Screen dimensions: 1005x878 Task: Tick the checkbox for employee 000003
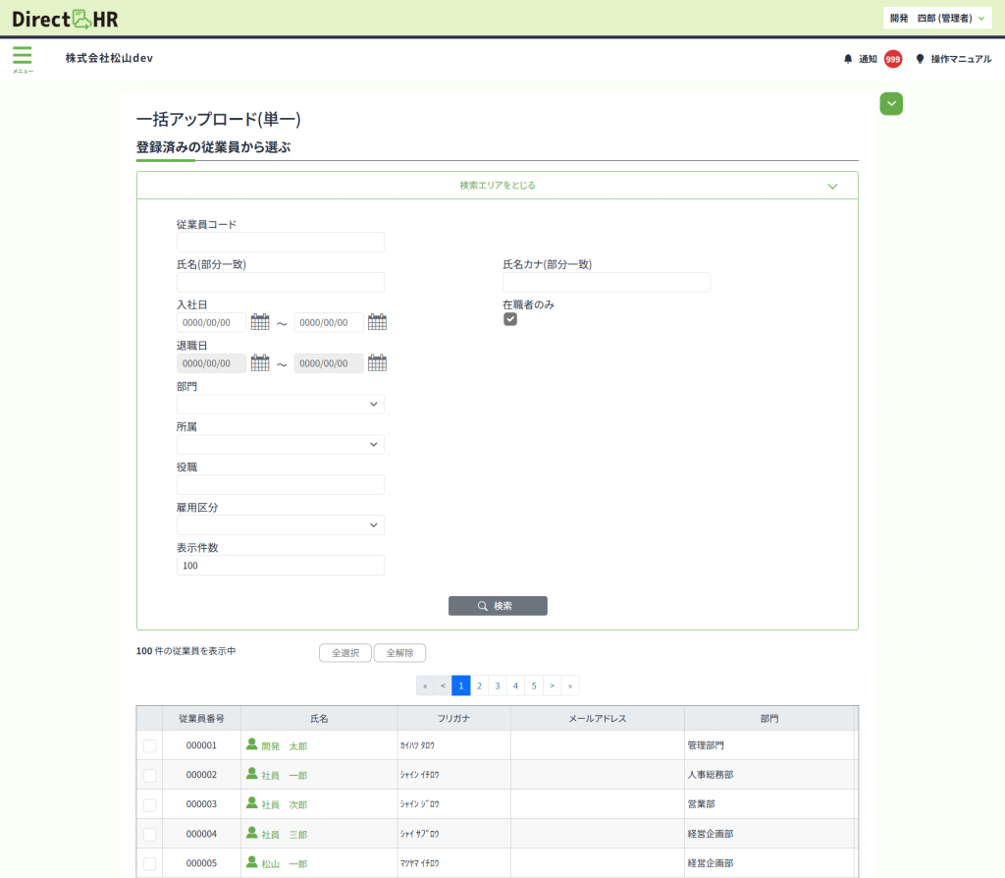coord(149,805)
